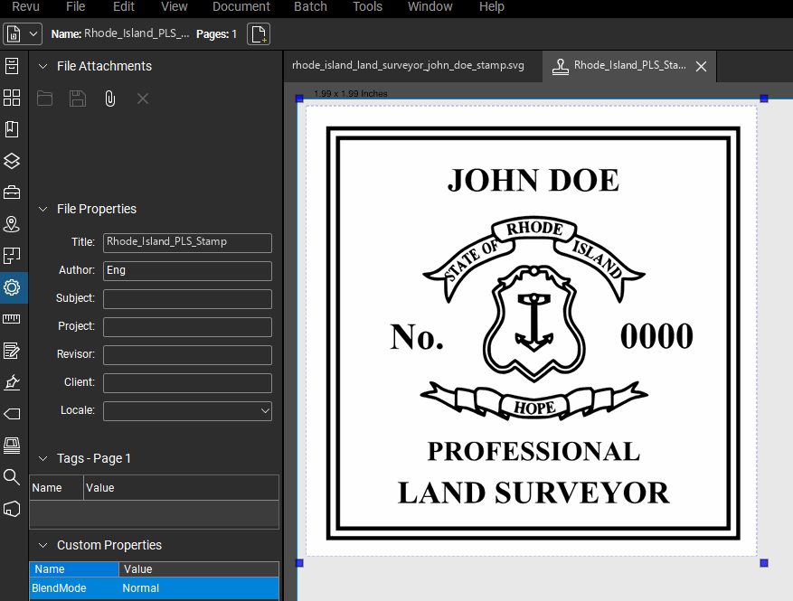Open the Links tag panel icon
This screenshot has width=793, height=601.
click(12, 414)
